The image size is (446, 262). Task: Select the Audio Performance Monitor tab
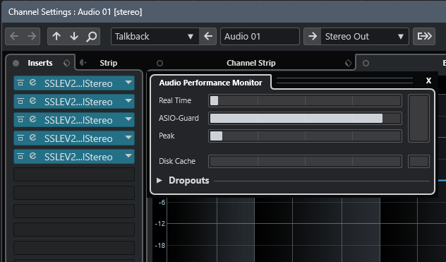[x=210, y=83]
